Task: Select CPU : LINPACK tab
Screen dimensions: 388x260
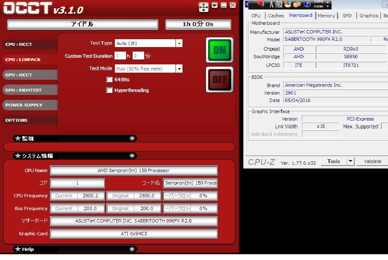Action: click(x=30, y=59)
